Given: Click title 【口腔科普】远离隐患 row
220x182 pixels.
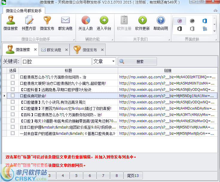Looking at the screenshot, I should pyautogui.click(x=56, y=90).
